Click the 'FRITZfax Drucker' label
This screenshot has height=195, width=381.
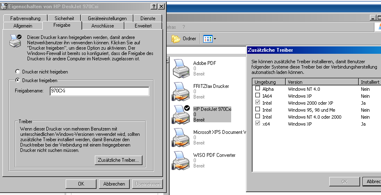[211, 86]
